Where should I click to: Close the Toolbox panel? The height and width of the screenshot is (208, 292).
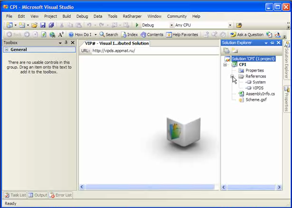73,43
